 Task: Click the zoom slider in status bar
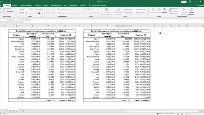[196, 114]
